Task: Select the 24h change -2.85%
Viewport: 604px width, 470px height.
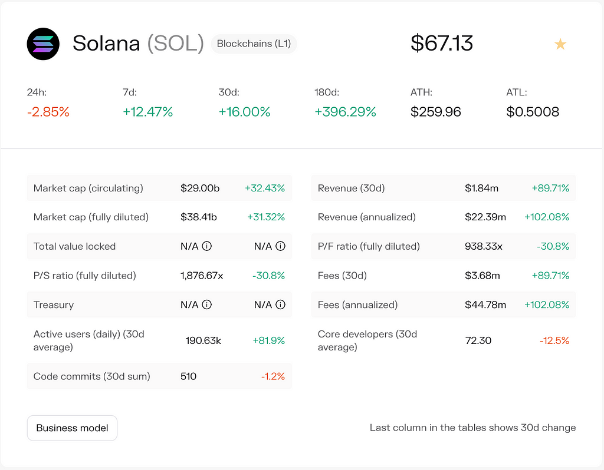Action: pyautogui.click(x=48, y=112)
